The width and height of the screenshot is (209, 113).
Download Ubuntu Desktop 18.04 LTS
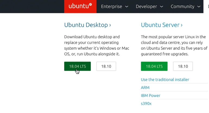coord(77,66)
